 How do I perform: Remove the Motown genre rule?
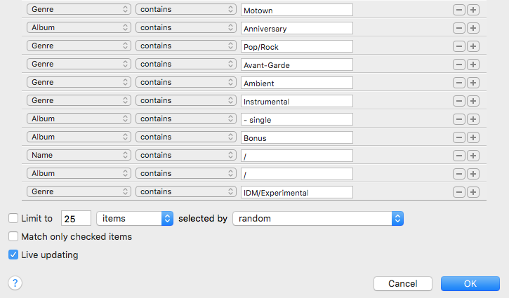pyautogui.click(x=458, y=10)
